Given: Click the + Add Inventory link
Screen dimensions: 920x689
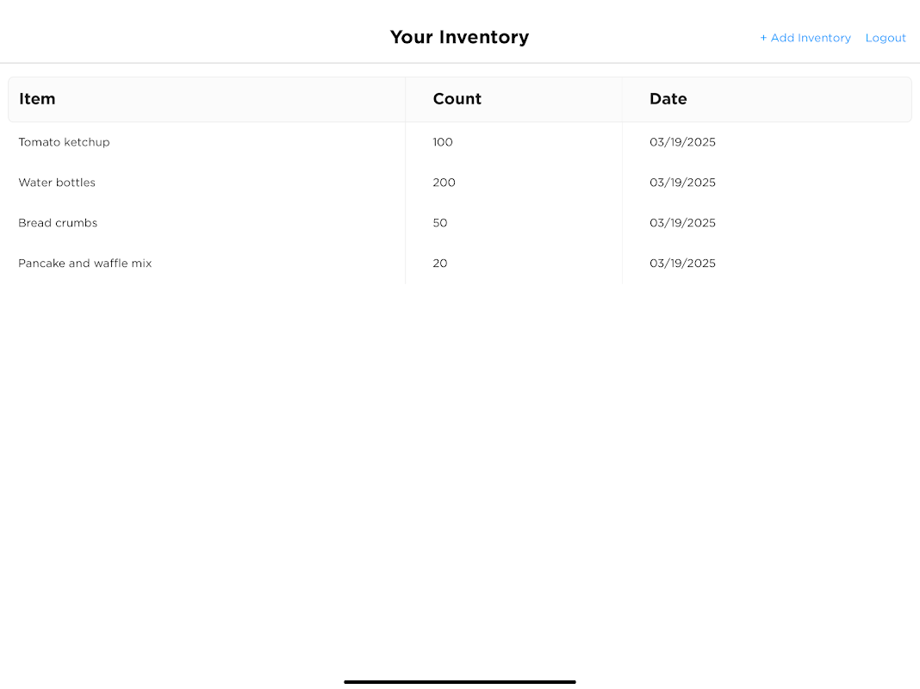Looking at the screenshot, I should [805, 38].
